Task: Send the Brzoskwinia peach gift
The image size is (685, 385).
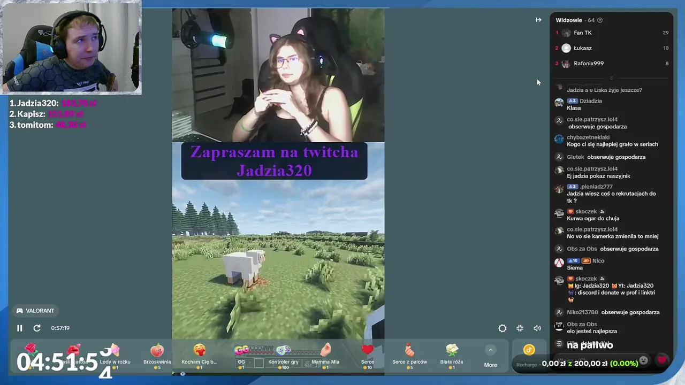Action: (157, 356)
